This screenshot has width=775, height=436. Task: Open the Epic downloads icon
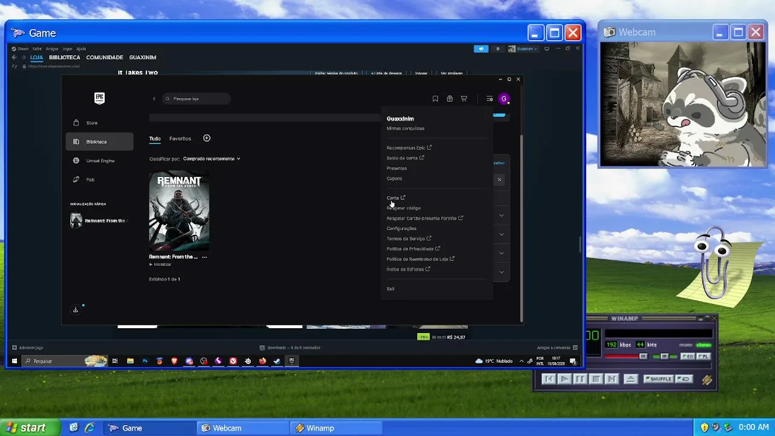(76, 309)
